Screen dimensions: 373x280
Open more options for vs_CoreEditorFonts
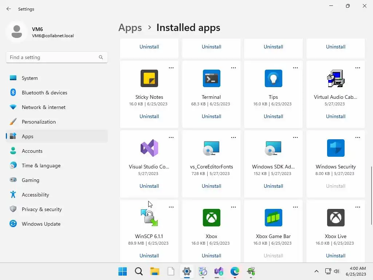(233, 137)
